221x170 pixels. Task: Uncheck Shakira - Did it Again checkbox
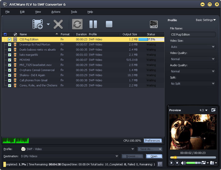pos(9,75)
